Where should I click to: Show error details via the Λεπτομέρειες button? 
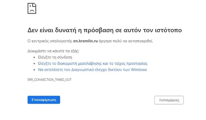(169, 100)
